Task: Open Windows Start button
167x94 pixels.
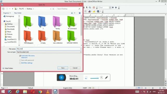Action: [3, 92]
